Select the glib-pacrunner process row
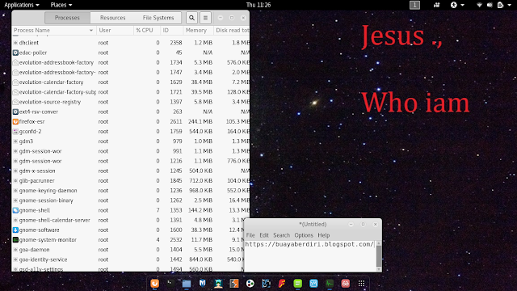The width and height of the screenshot is (517, 291). [131, 181]
